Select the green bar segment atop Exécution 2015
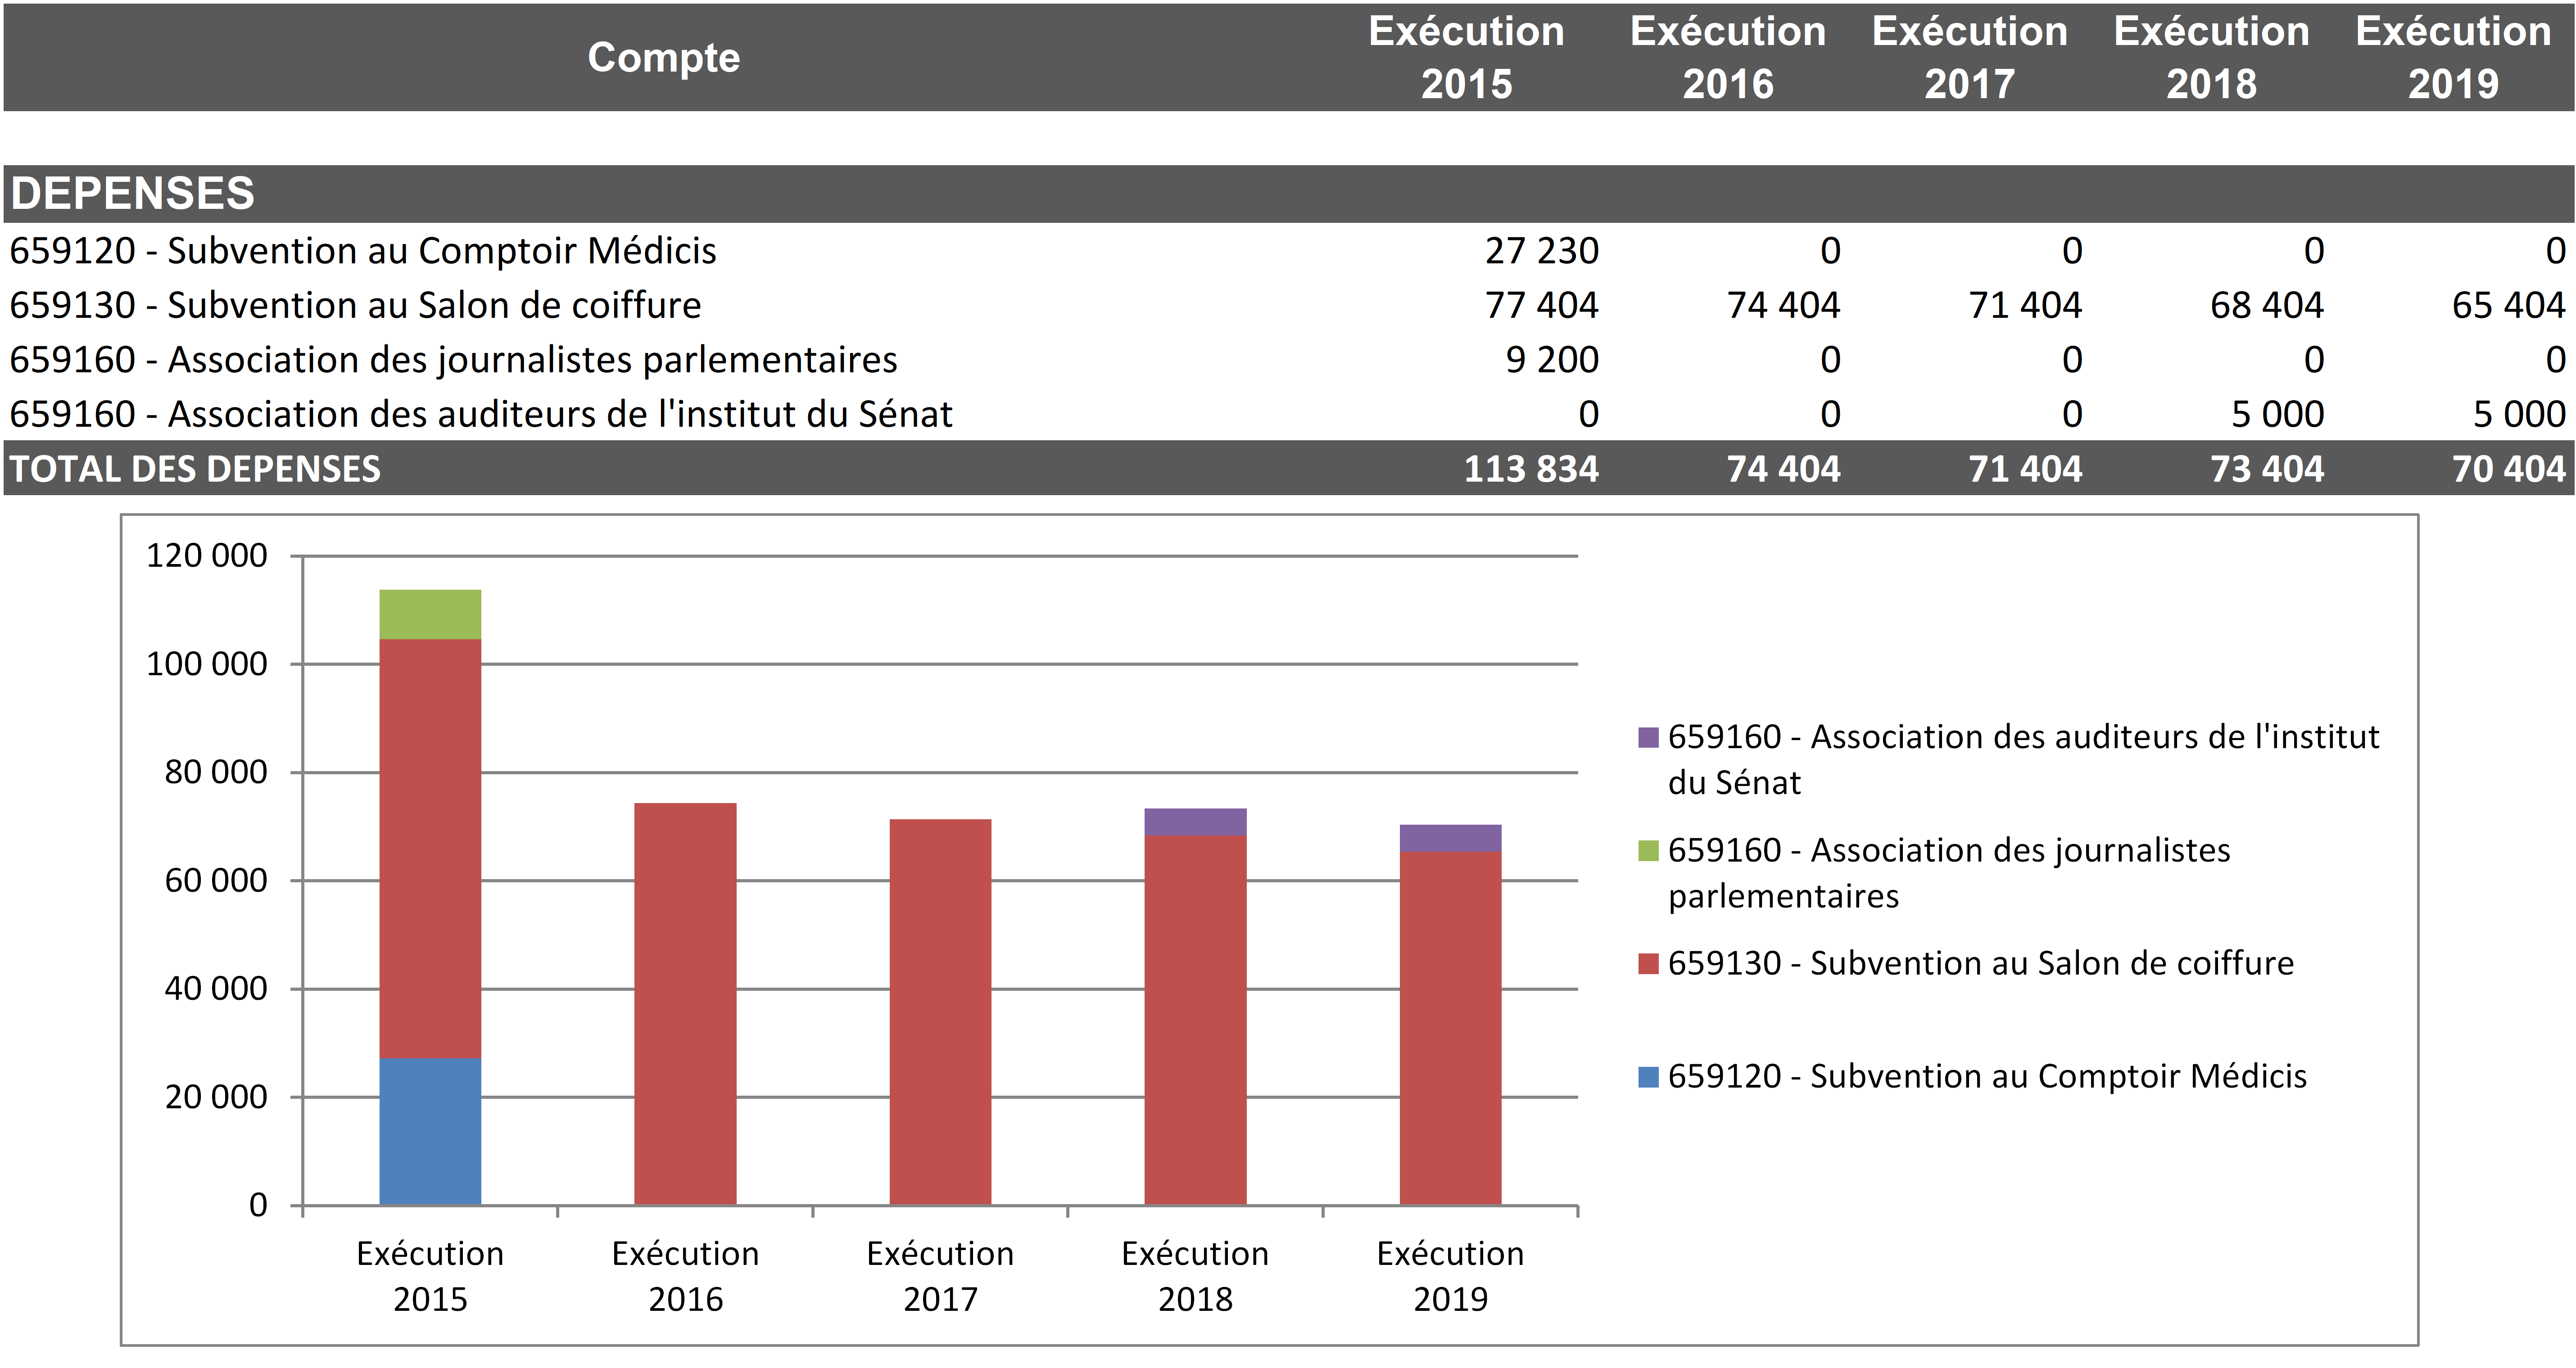The height and width of the screenshot is (1368, 2576). click(x=430, y=614)
